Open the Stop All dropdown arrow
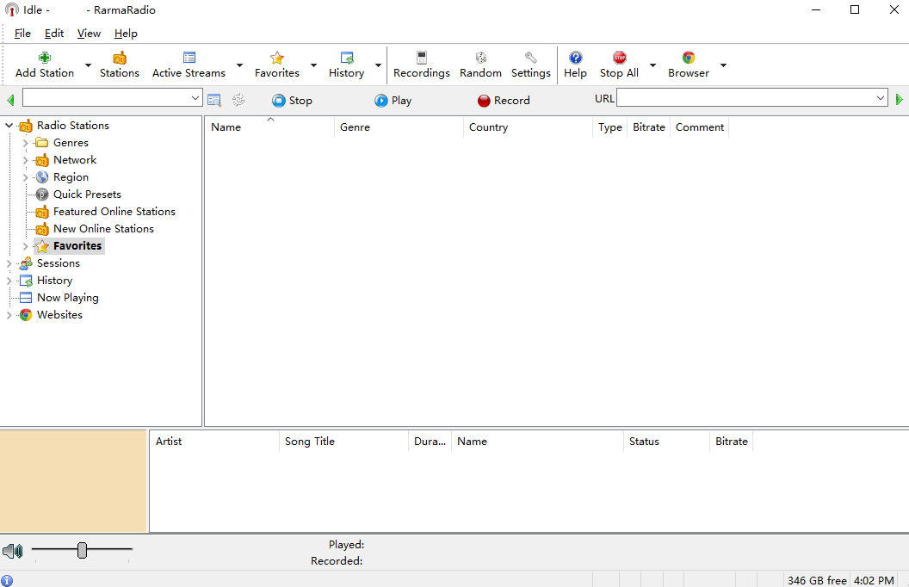 pyautogui.click(x=652, y=65)
